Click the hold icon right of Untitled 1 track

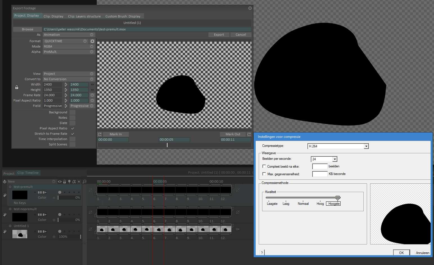click(238, 229)
